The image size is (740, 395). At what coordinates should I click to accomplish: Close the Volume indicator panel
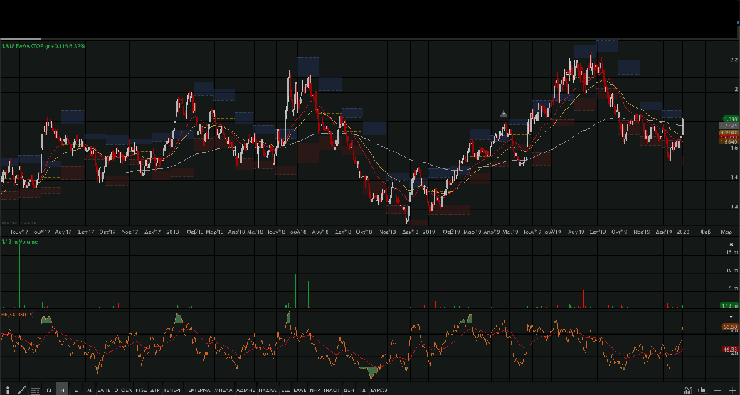tap(731, 243)
